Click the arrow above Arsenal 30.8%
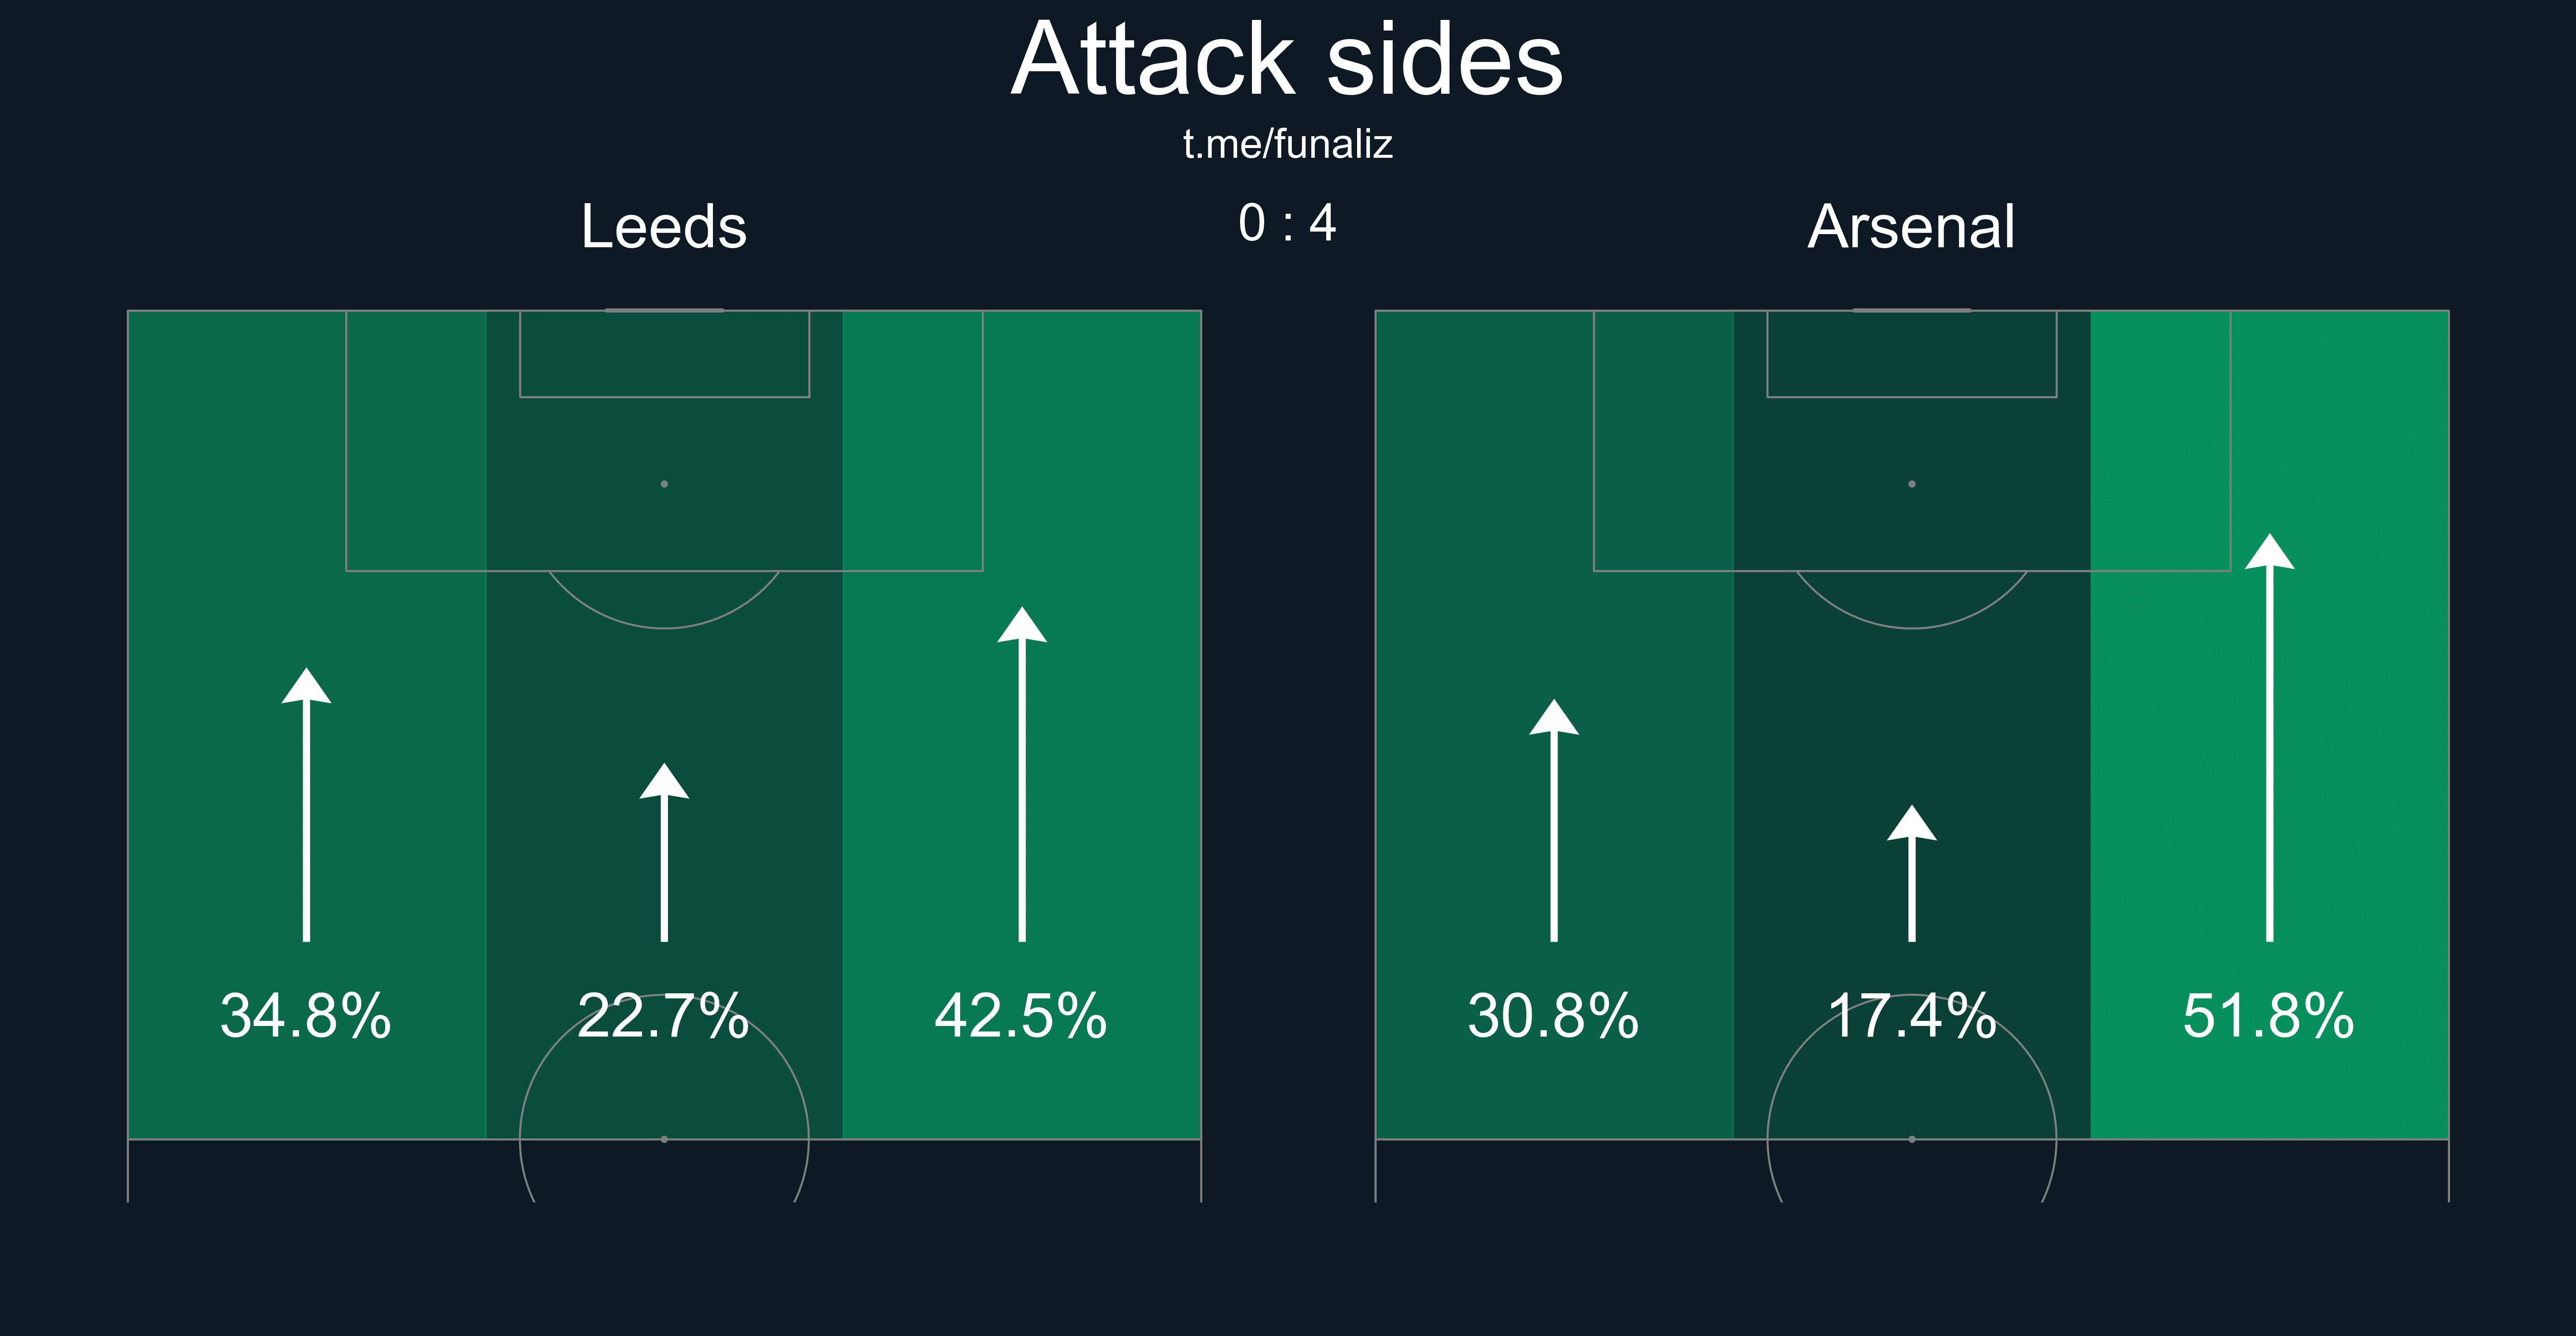Screen dimensions: 2576x1336 [x=1554, y=820]
